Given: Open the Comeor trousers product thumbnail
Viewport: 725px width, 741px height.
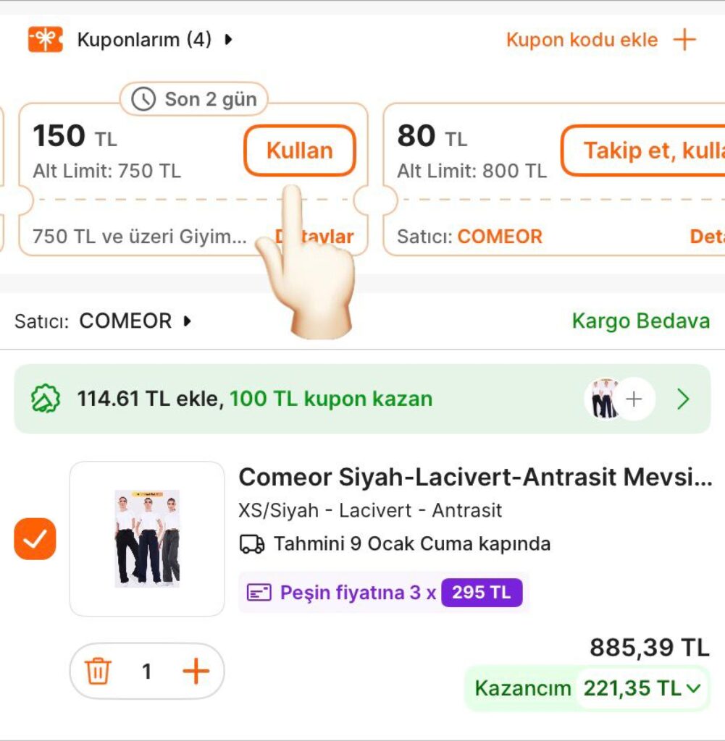Looking at the screenshot, I should point(147,538).
